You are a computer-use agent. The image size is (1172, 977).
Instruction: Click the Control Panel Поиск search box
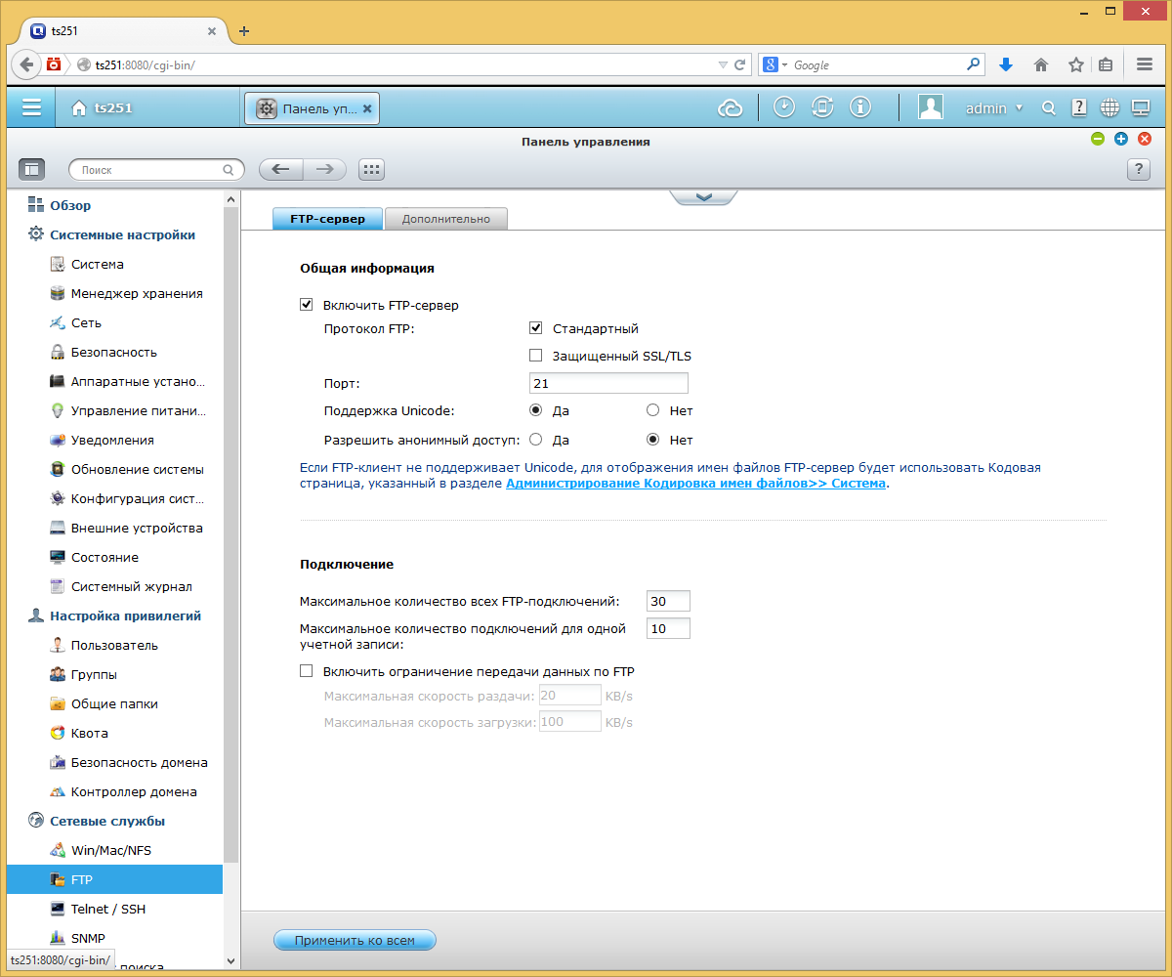[156, 169]
